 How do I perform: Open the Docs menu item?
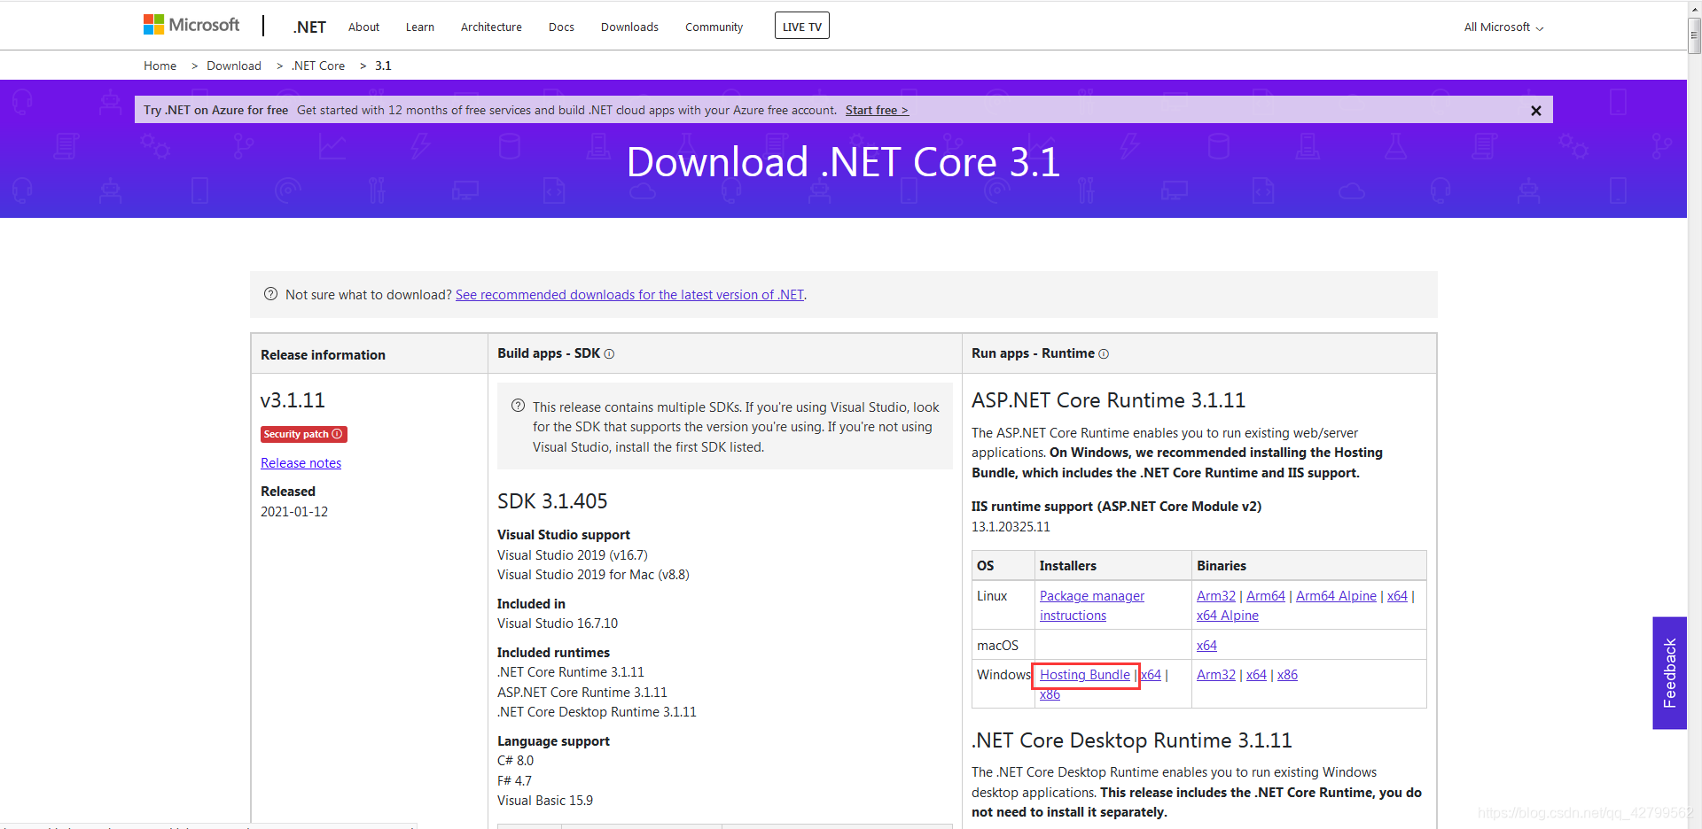pos(561,27)
